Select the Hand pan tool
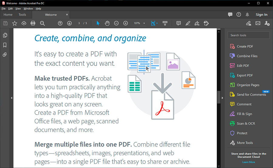 (107, 23)
